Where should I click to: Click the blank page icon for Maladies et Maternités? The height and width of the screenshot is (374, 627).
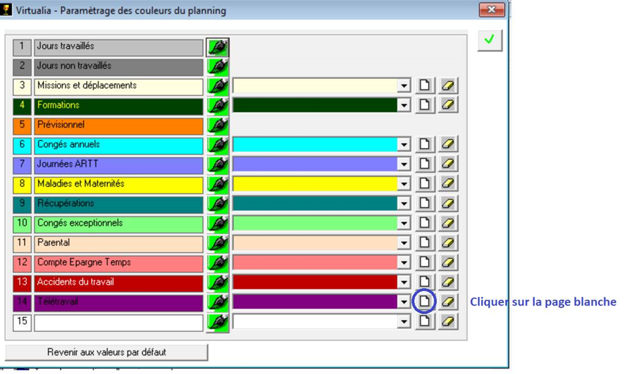(424, 185)
